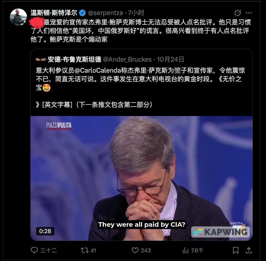The image size is (266, 261).
Task: Click the author name 温斯顿·斯特泽尔
Action: click(x=54, y=13)
